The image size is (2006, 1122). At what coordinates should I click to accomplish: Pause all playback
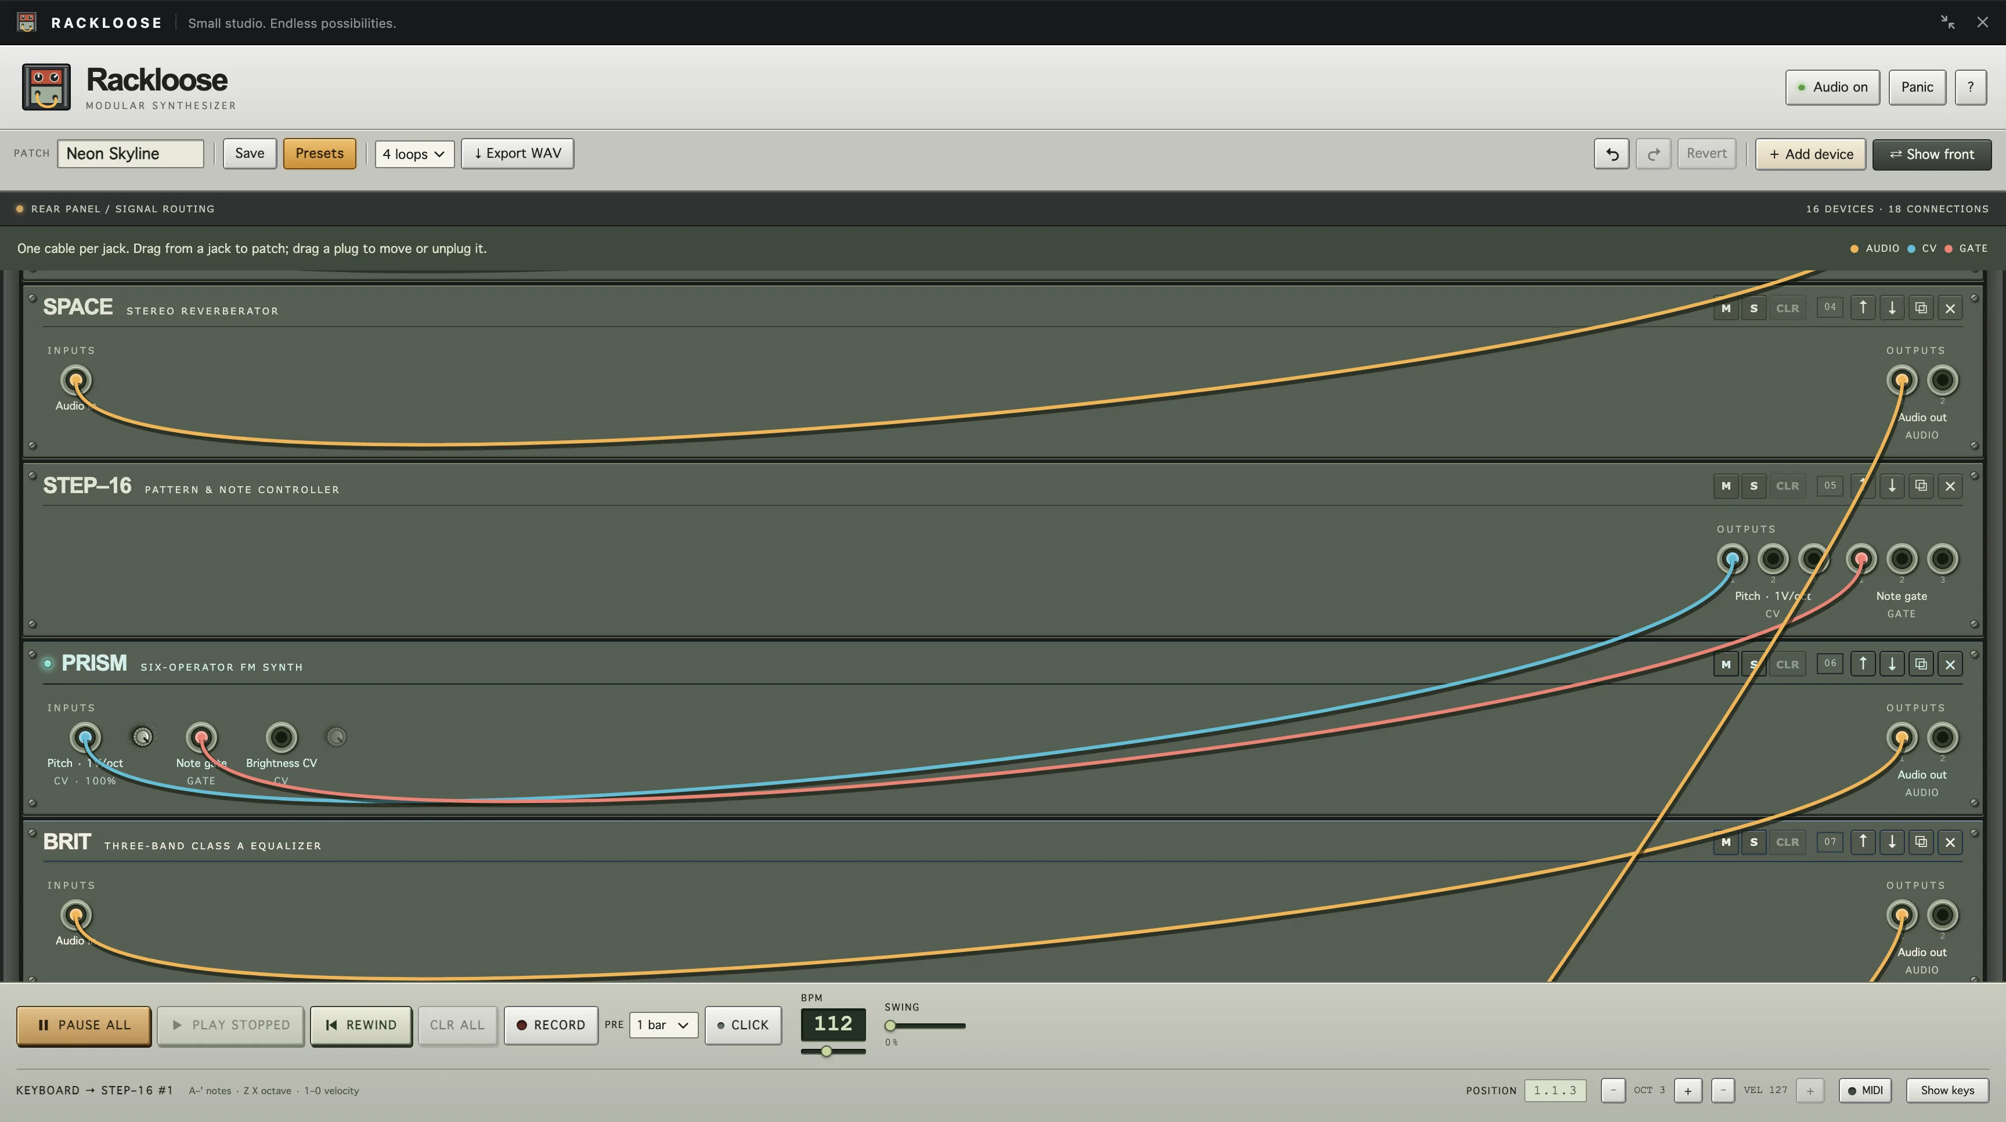(x=84, y=1026)
